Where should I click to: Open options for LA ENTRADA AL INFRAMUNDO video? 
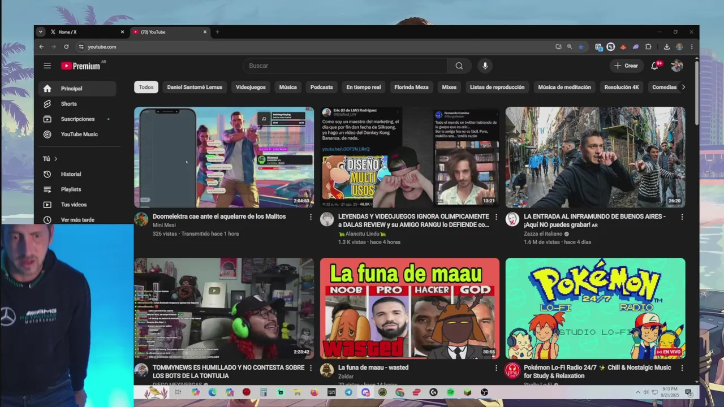coord(682,217)
